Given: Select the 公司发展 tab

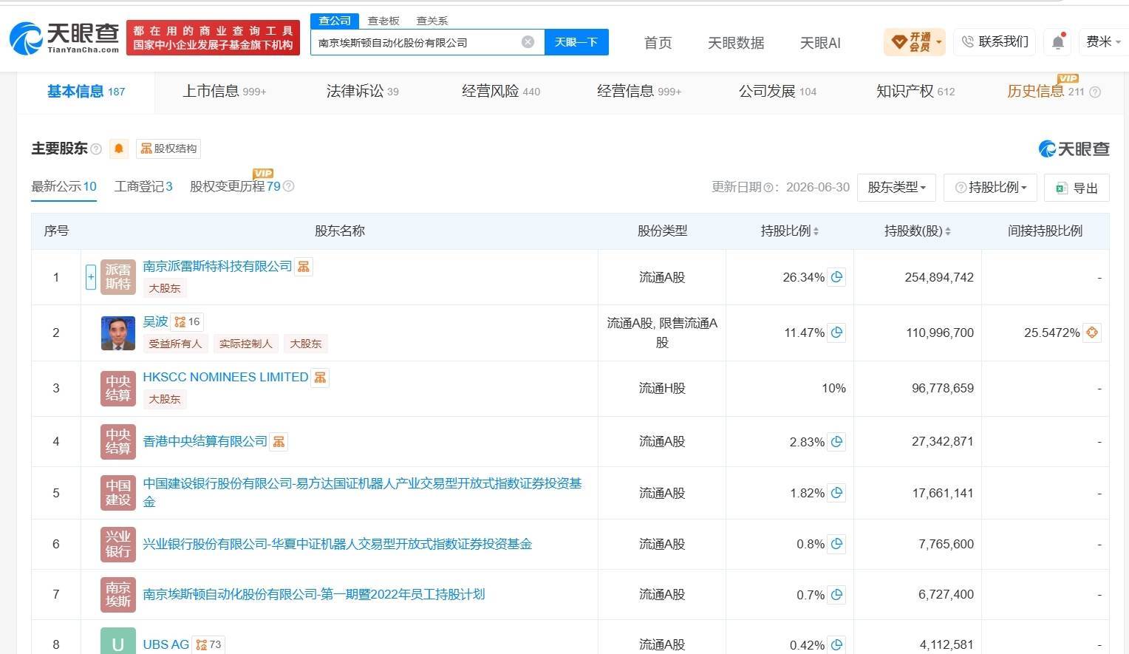Looking at the screenshot, I should click(777, 92).
